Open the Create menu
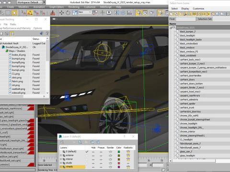 (x=11, y=7)
